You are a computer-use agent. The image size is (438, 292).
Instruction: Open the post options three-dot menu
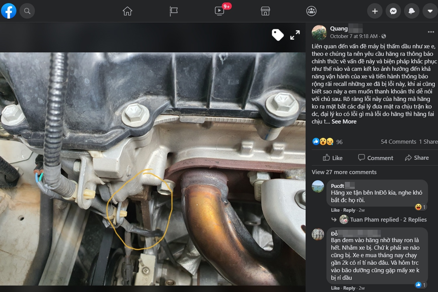[431, 32]
